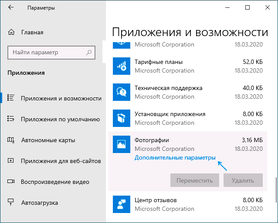Viewport: 278px width, 223px height.
Task: Click the Параметры window title
Action: click(41, 8)
